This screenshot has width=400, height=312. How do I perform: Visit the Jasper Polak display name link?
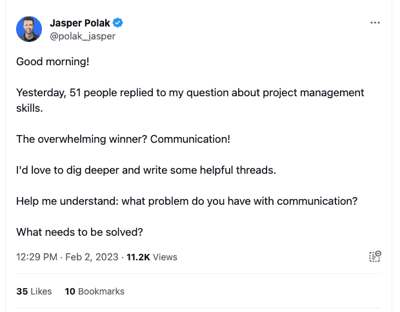(80, 23)
